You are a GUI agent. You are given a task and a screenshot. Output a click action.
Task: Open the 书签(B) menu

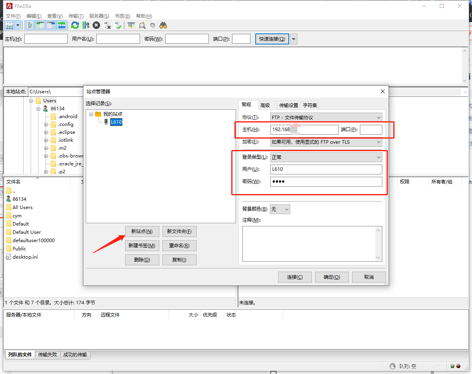[x=122, y=16]
